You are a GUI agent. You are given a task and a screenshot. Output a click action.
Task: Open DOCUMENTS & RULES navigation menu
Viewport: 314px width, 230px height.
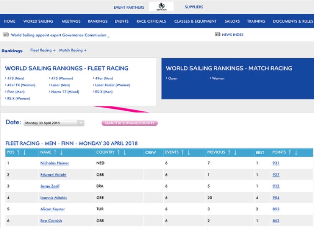[293, 21]
